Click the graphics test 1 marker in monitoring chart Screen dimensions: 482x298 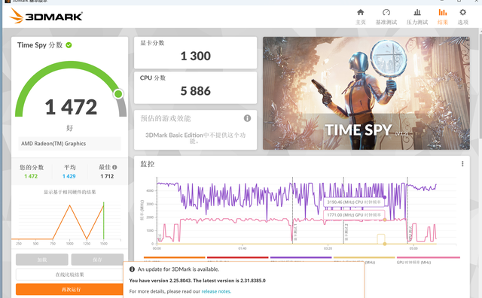pos(294,232)
